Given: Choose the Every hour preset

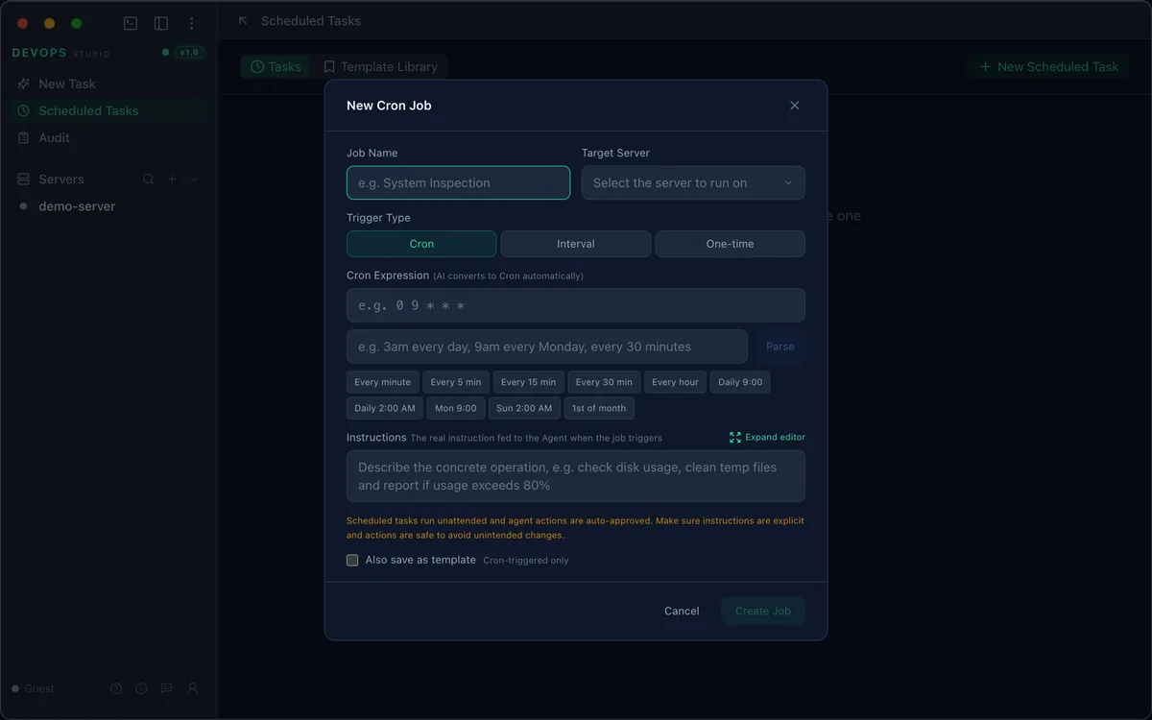Looking at the screenshot, I should (675, 382).
